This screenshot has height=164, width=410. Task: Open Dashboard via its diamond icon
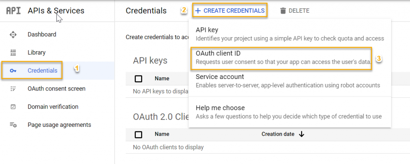pyautogui.click(x=13, y=34)
